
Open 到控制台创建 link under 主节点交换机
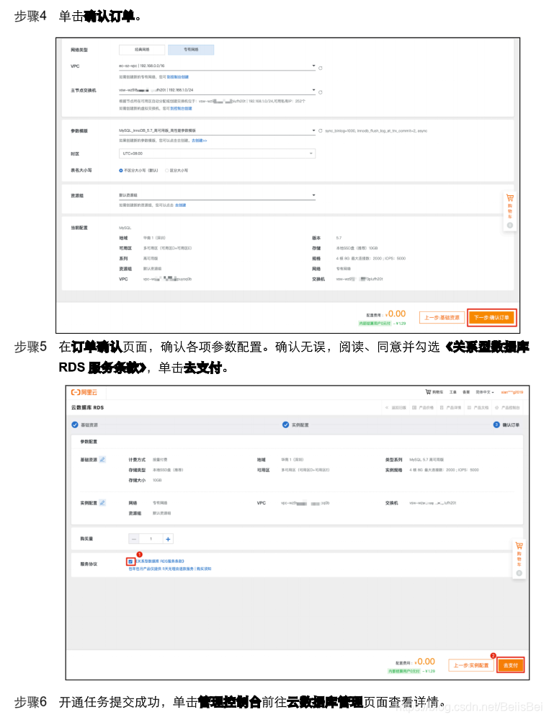[x=181, y=108]
